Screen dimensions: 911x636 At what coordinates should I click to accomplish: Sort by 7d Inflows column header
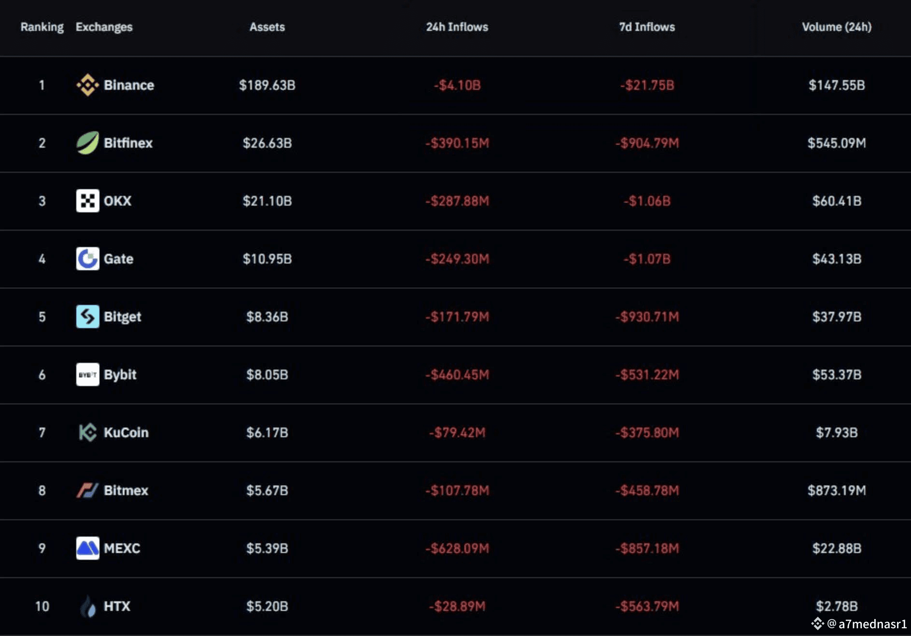tap(647, 27)
